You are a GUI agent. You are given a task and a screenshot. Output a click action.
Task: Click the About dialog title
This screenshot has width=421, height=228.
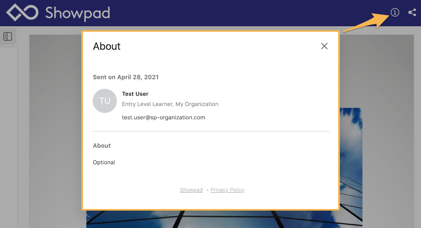pos(107,46)
